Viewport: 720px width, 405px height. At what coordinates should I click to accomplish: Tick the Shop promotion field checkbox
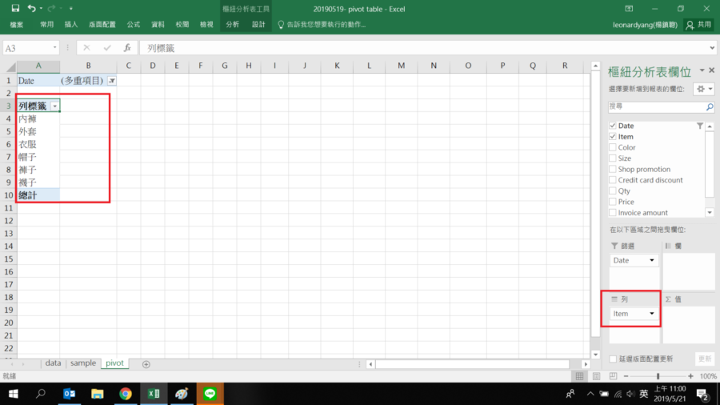pyautogui.click(x=613, y=169)
